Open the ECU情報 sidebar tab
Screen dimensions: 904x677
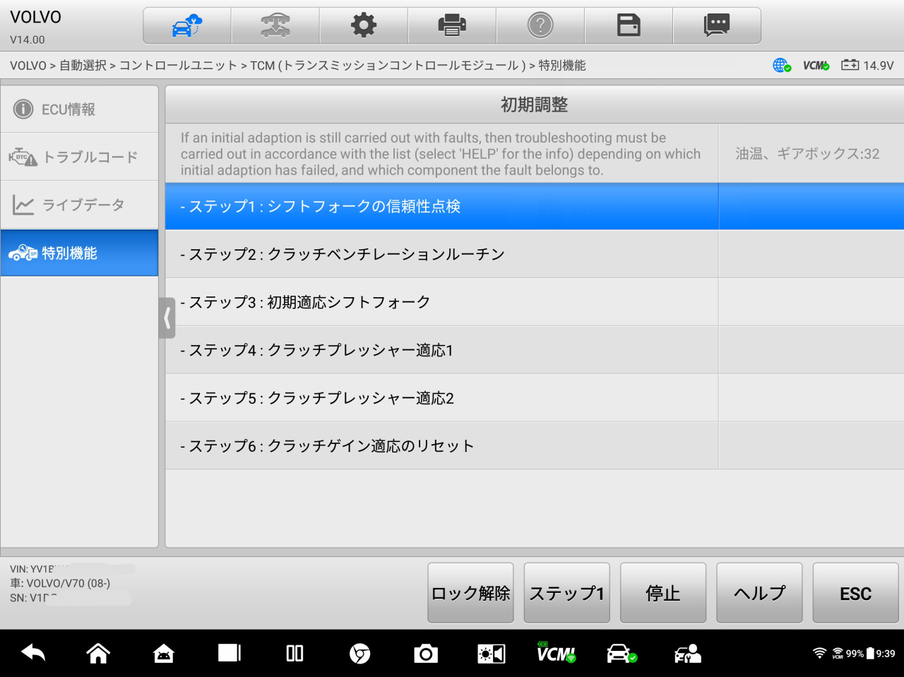coord(79,109)
